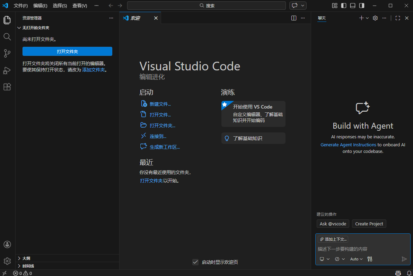Open the 了解基础知识 walkthrough
This screenshot has height=276, width=413.
click(253, 138)
